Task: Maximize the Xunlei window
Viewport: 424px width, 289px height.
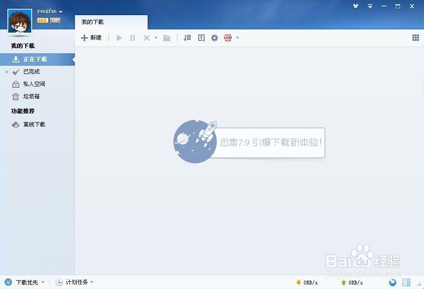Action: click(398, 6)
